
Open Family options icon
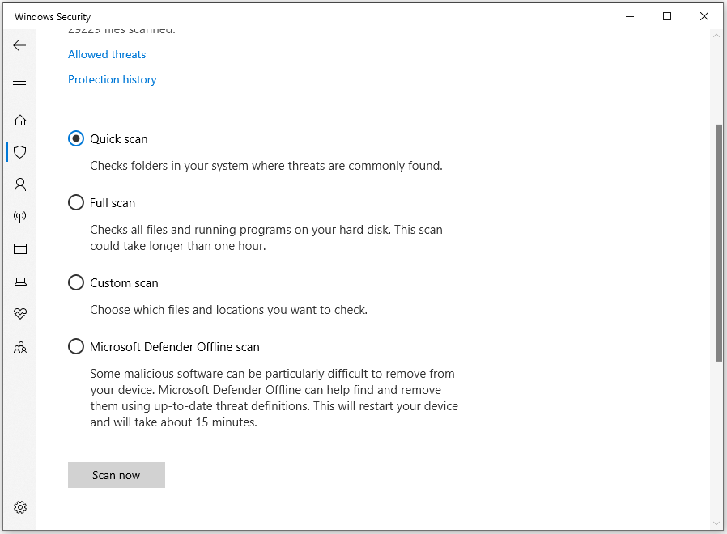20,347
